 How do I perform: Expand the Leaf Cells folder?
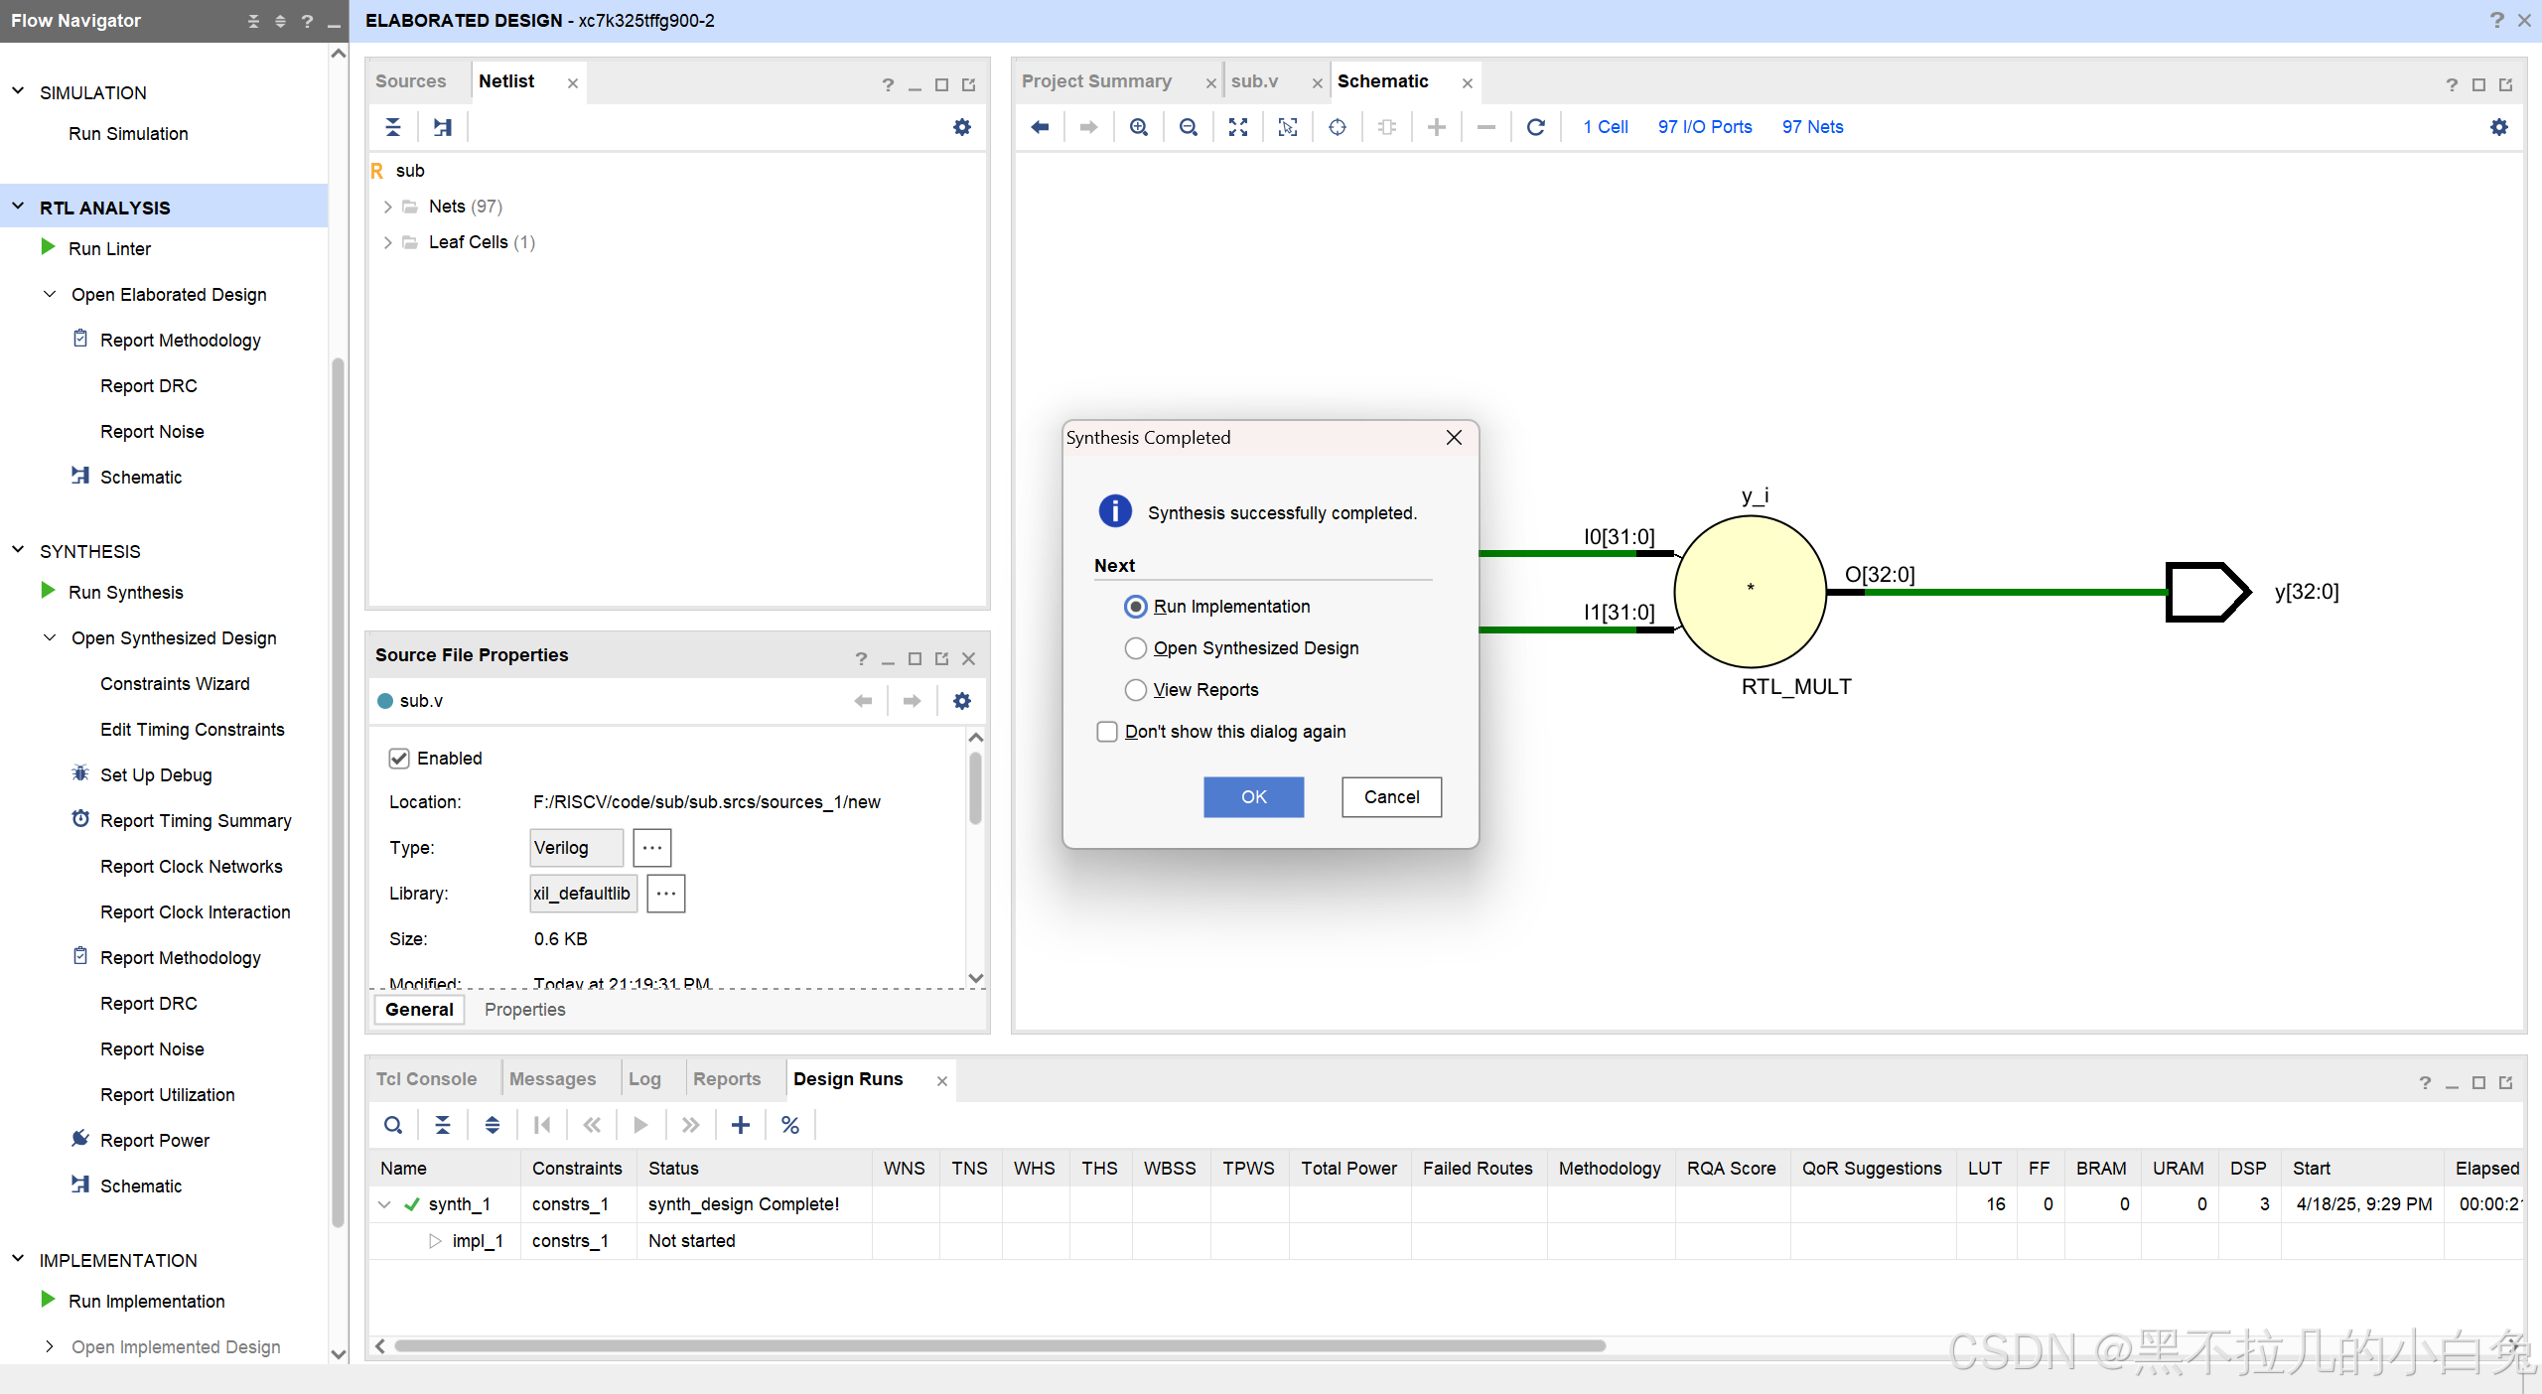387,242
